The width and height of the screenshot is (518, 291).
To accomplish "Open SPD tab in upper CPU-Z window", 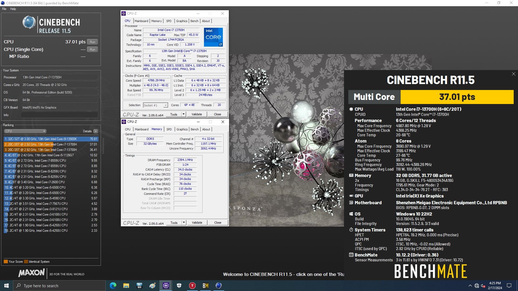I will click(x=169, y=21).
